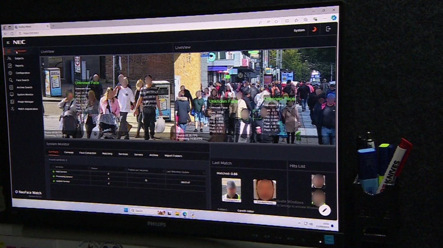Open the second thumbnail in Hits List

pos(318,197)
